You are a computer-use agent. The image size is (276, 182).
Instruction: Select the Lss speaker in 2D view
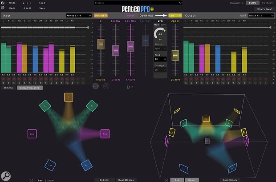tap(32, 134)
